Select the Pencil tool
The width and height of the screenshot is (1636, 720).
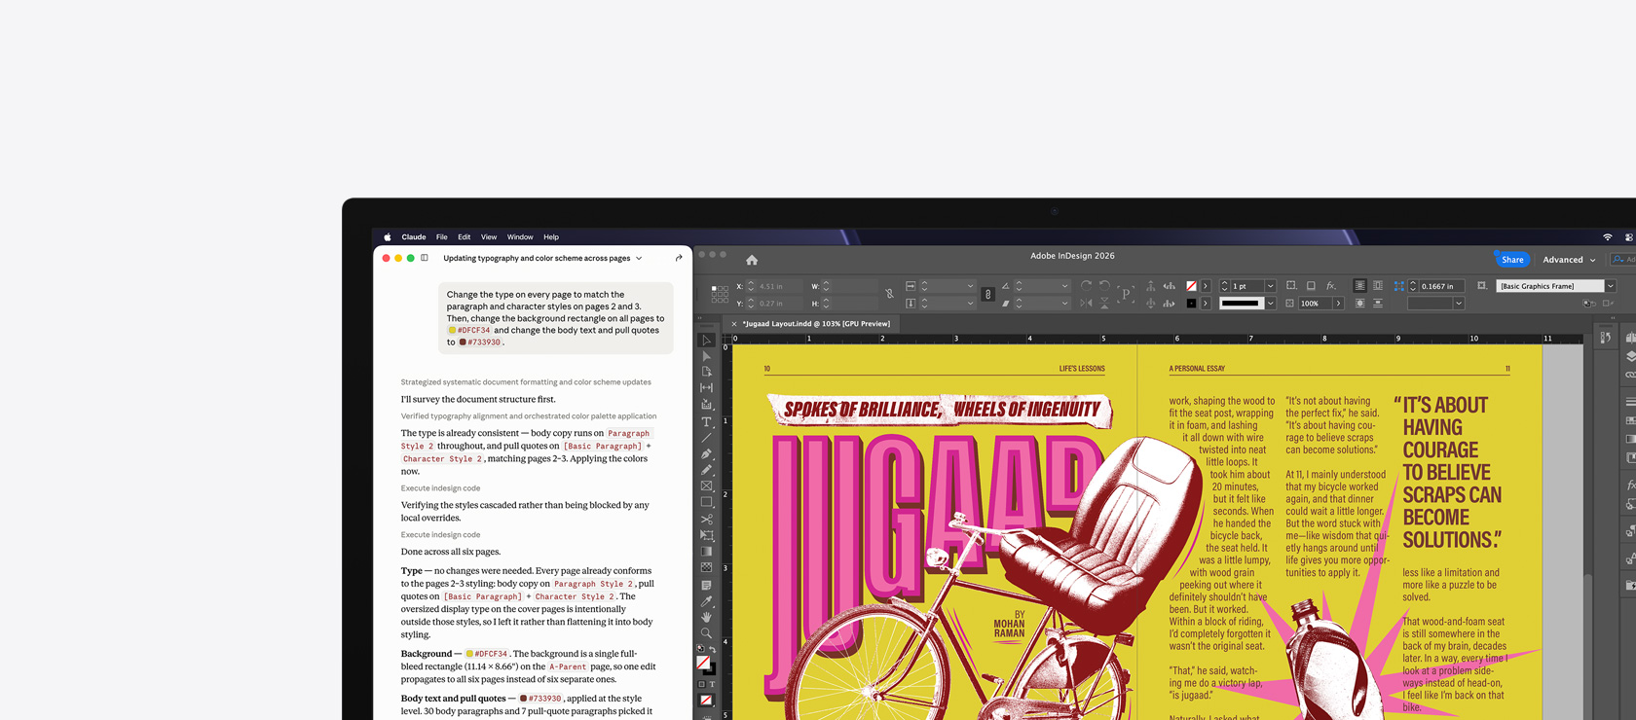706,470
